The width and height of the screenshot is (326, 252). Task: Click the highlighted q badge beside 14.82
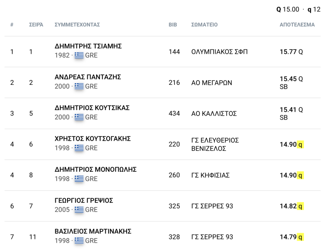(300, 206)
